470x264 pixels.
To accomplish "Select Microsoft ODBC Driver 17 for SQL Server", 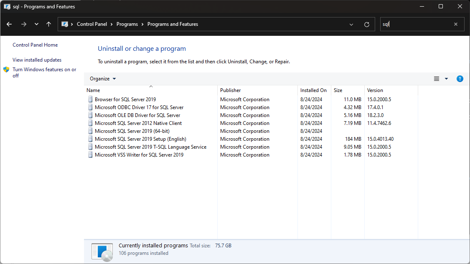I will [139, 107].
